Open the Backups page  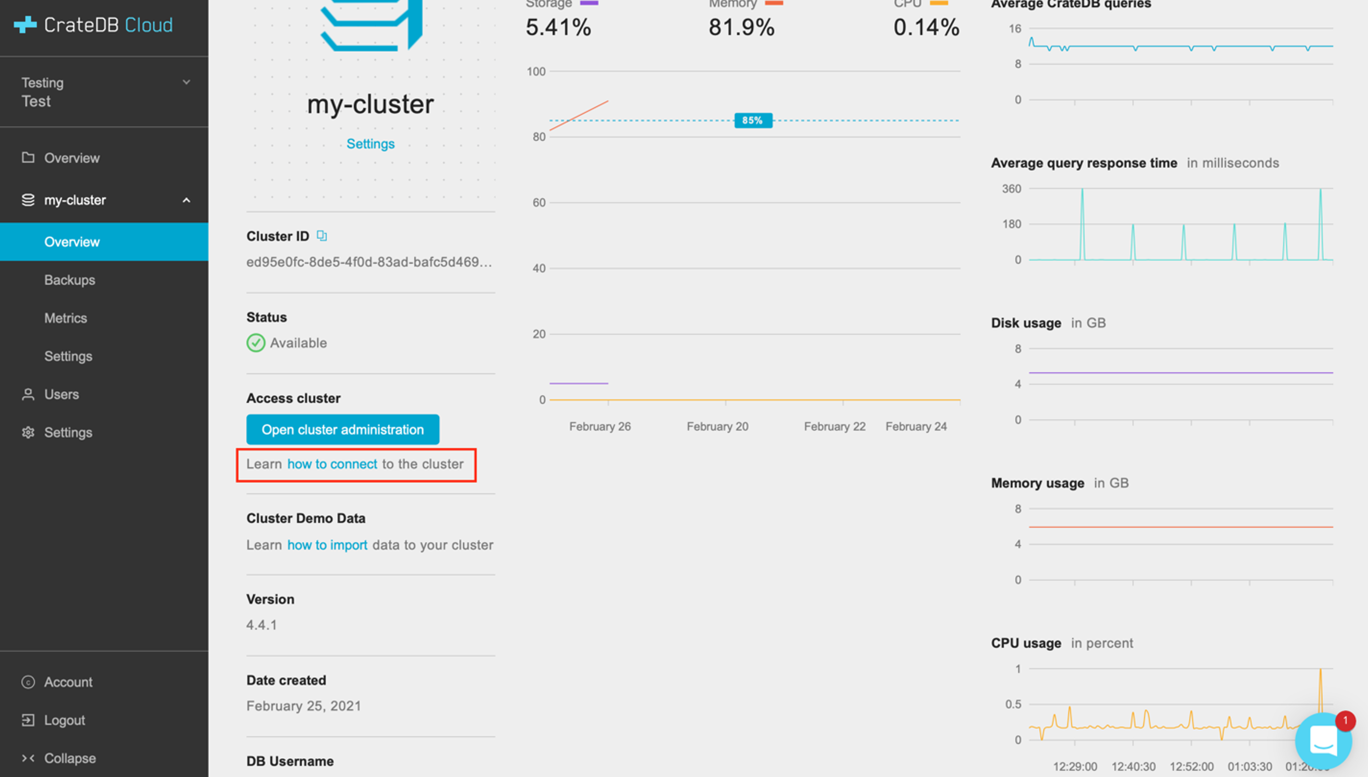(69, 280)
